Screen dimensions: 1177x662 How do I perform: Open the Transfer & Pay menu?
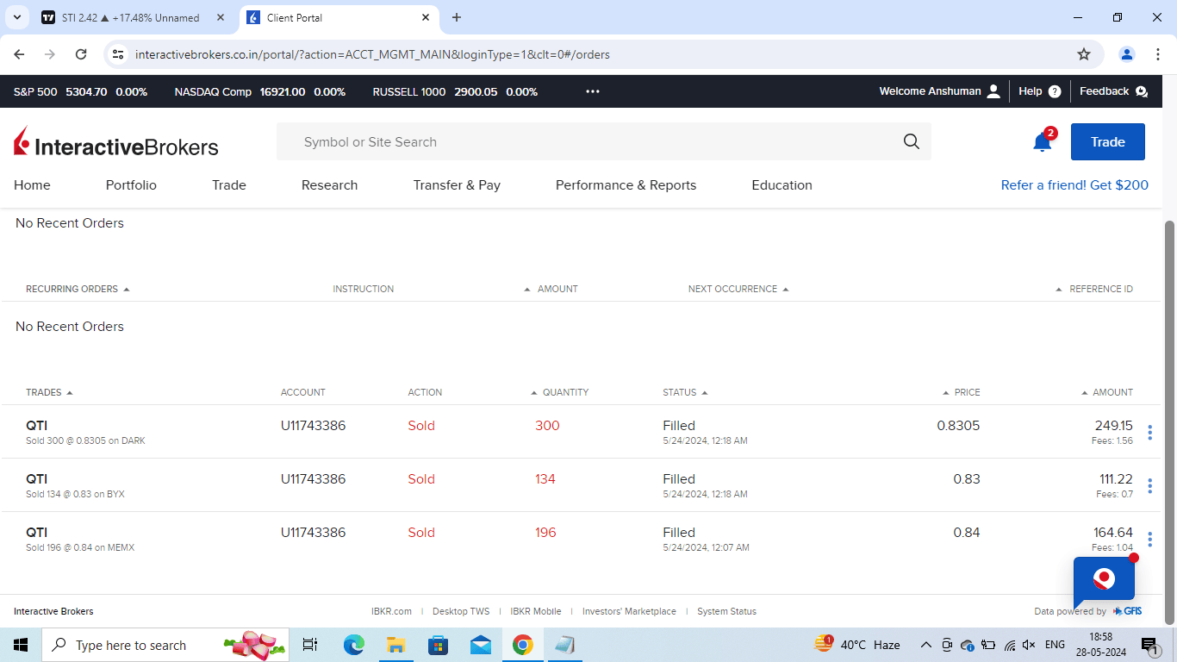(x=457, y=185)
